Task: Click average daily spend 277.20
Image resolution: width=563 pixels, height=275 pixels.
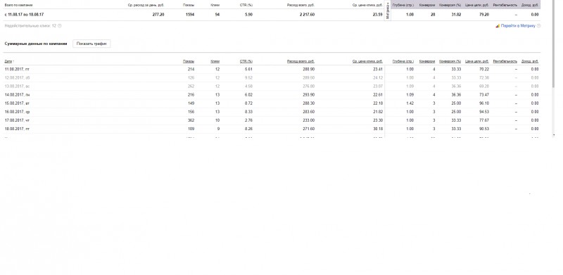Action: point(158,15)
